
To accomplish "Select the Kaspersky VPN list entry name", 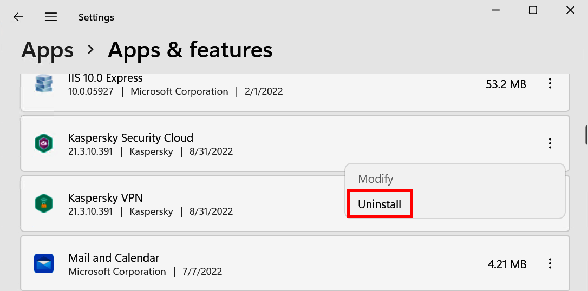I will [x=105, y=197].
